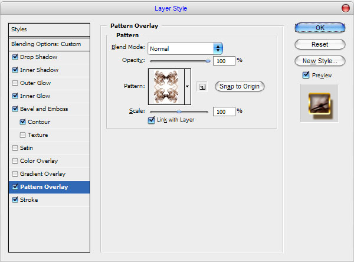Expand the pattern picker arrow
This screenshot has width=354, height=262.
(188, 87)
